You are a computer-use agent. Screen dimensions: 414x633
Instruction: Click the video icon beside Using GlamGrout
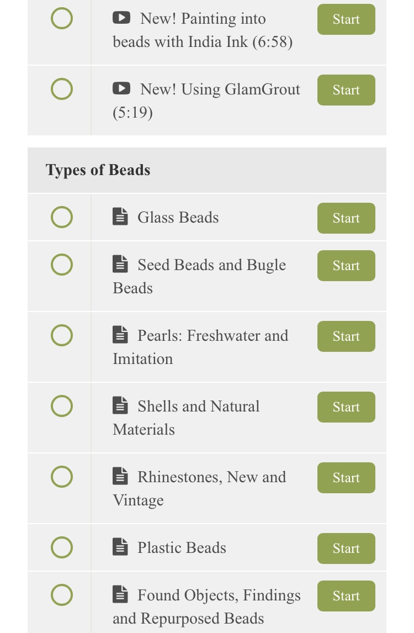point(121,88)
